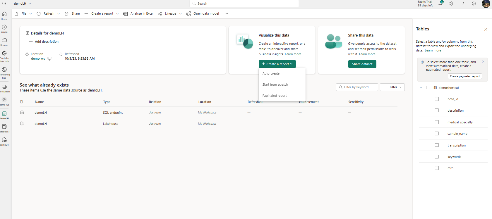This screenshot has width=492, height=219.
Task: Check the demoshortcut table checkbox
Action: coord(428,87)
